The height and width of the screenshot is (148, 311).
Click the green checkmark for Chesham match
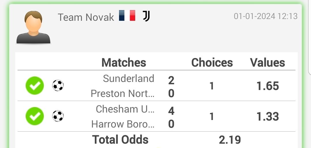pos(35,116)
